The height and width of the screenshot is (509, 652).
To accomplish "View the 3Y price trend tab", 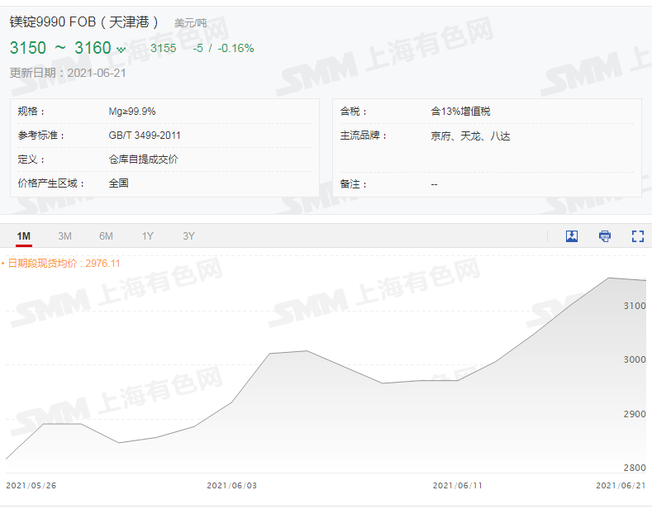I will (x=188, y=236).
